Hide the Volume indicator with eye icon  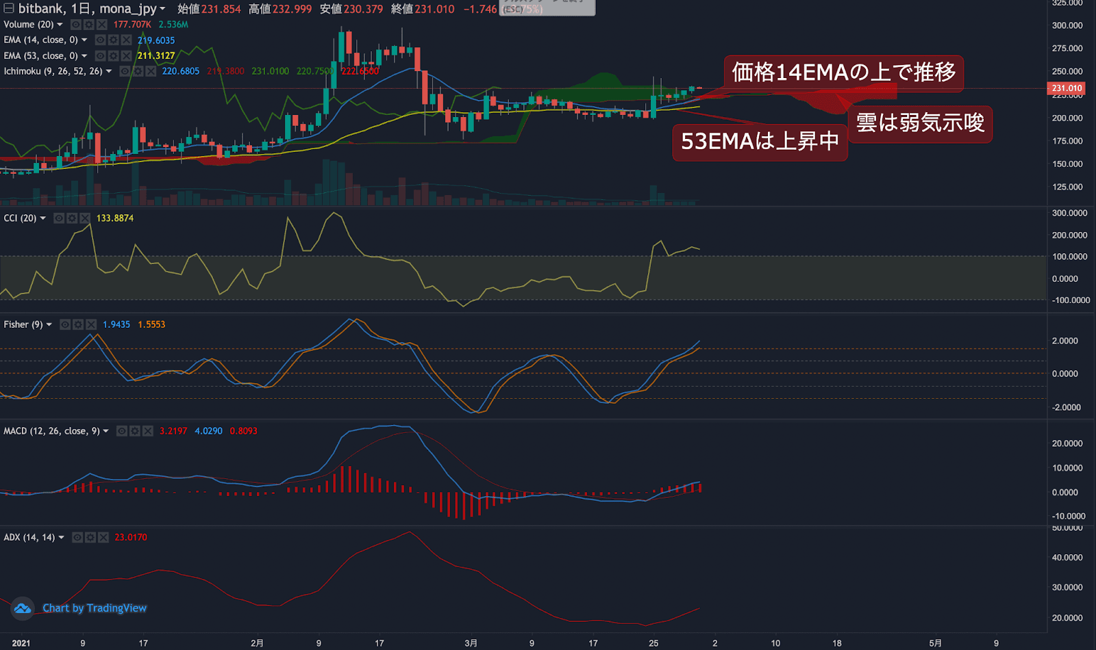76,25
